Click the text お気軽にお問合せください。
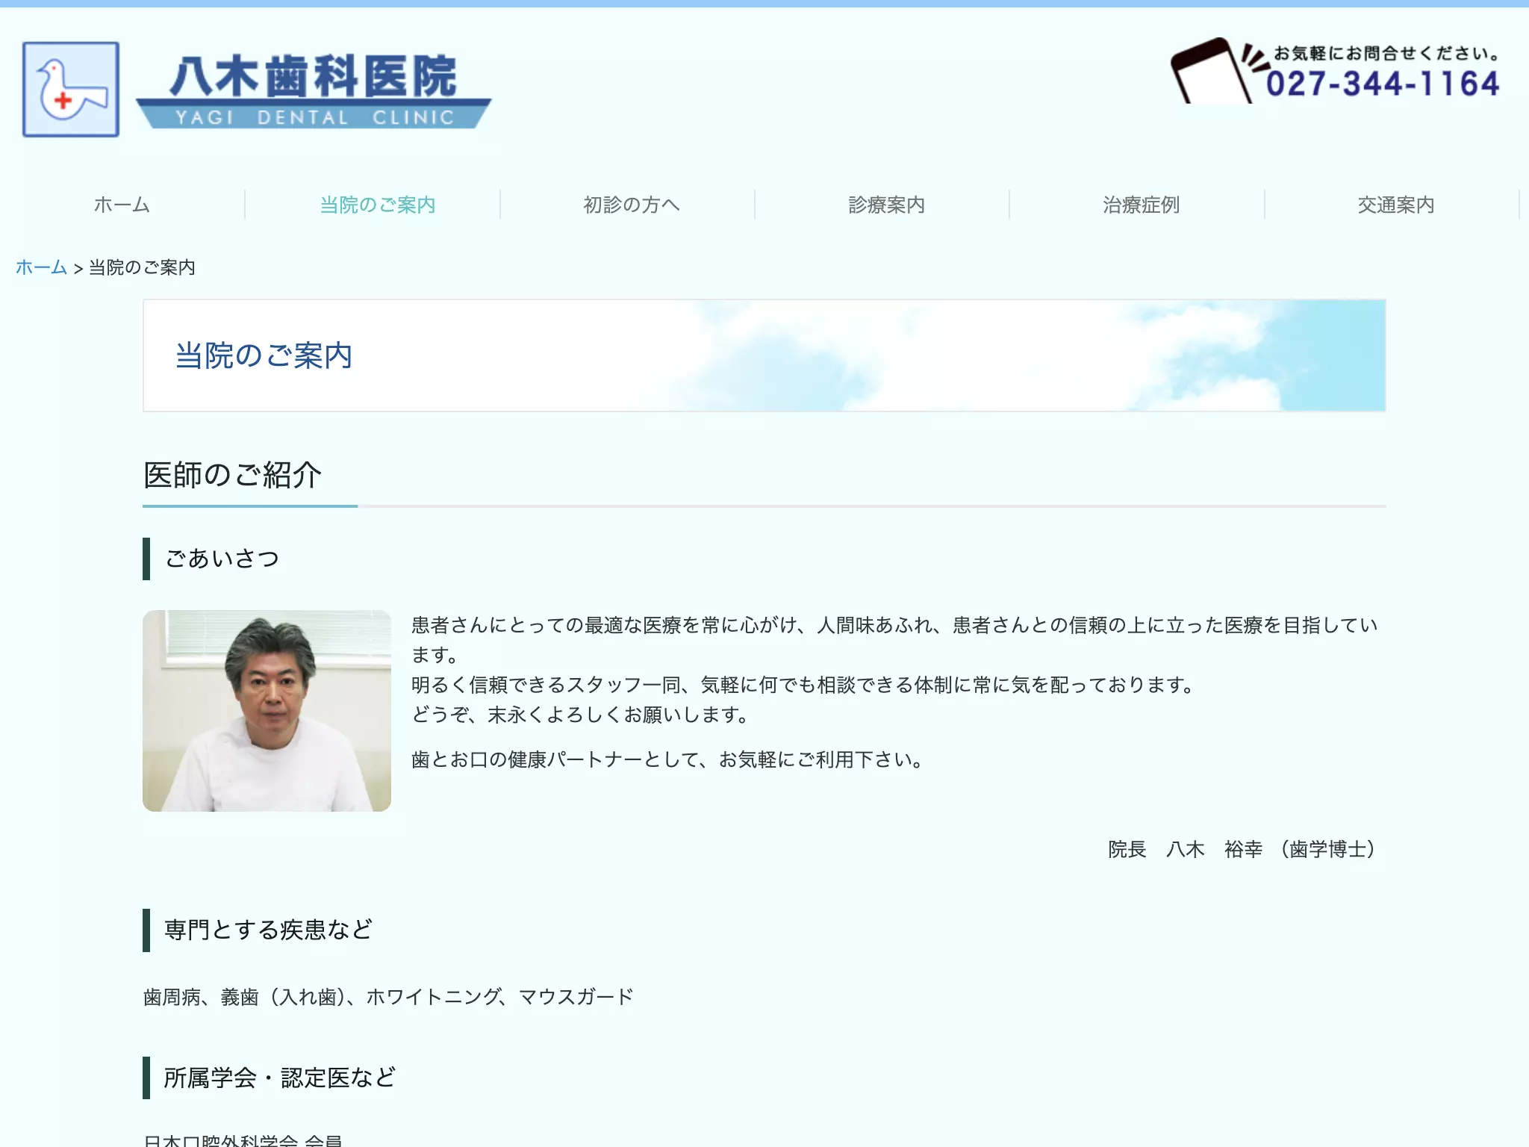The image size is (1529, 1147). (1386, 53)
